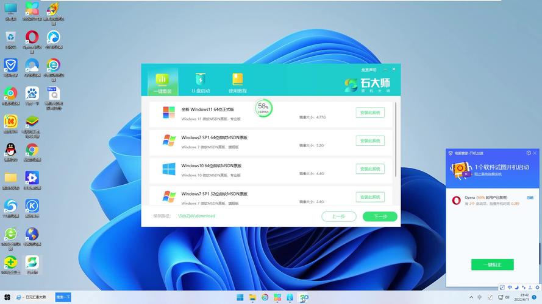Open the Sogou browser desktop shortcut
This screenshot has height=304, width=542.
point(11,208)
